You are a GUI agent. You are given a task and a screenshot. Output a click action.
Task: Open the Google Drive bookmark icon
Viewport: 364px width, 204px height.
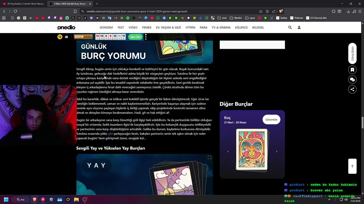121,18
